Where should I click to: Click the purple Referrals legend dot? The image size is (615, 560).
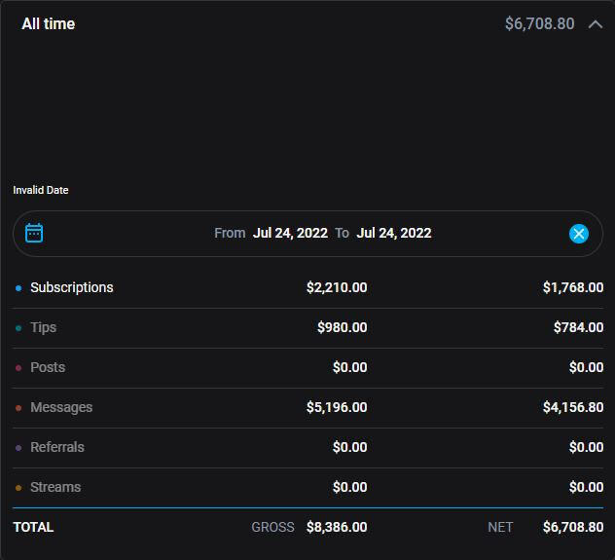click(x=18, y=448)
